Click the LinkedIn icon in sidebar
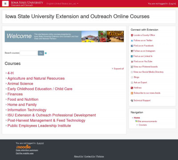This screenshot has width=178, height=160. click(x=132, y=56)
